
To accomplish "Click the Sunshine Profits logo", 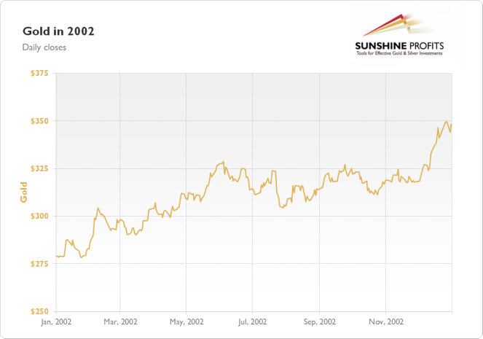I will pyautogui.click(x=399, y=35).
